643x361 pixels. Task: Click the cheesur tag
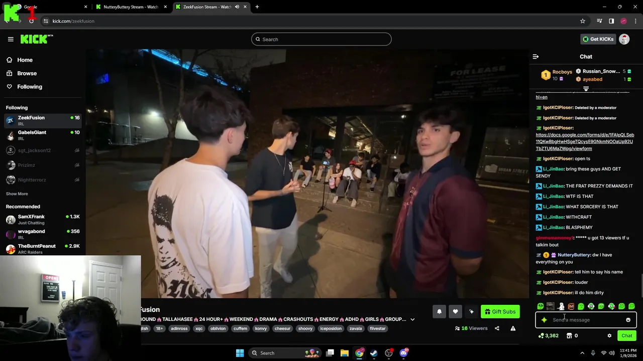click(282, 328)
